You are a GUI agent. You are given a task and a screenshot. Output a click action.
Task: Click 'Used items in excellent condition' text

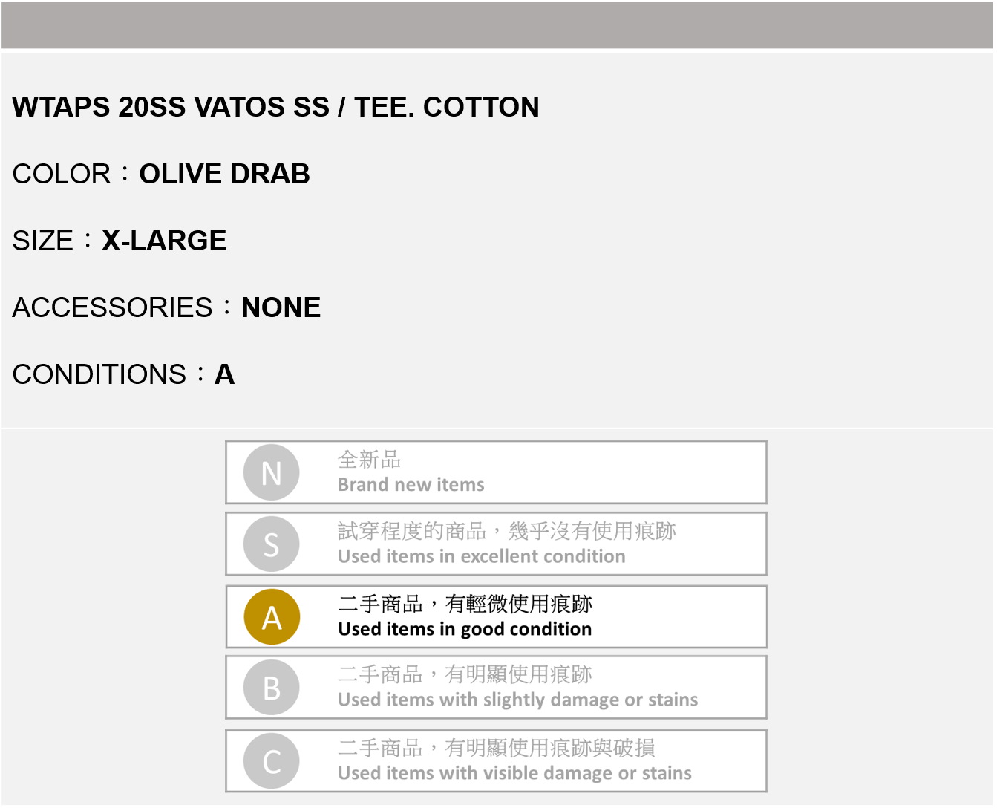pos(481,556)
